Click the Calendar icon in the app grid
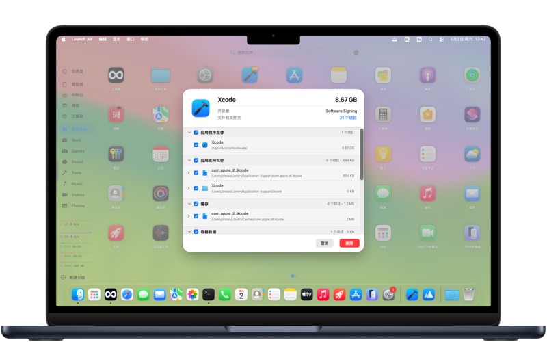Image resolution: width=547 pixels, height=342 pixels. [161, 154]
